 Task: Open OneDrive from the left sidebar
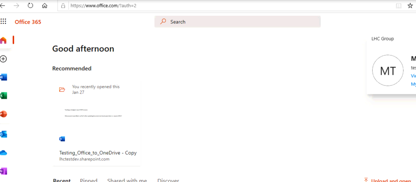coord(3,153)
